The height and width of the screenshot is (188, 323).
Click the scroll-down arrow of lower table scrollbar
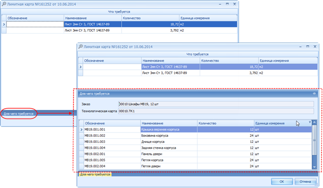[x=314, y=167]
